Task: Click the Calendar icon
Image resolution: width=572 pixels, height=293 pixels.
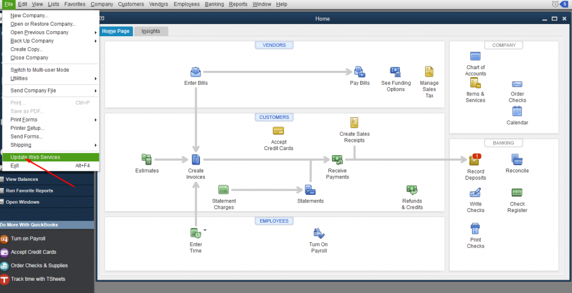Action: [517, 111]
